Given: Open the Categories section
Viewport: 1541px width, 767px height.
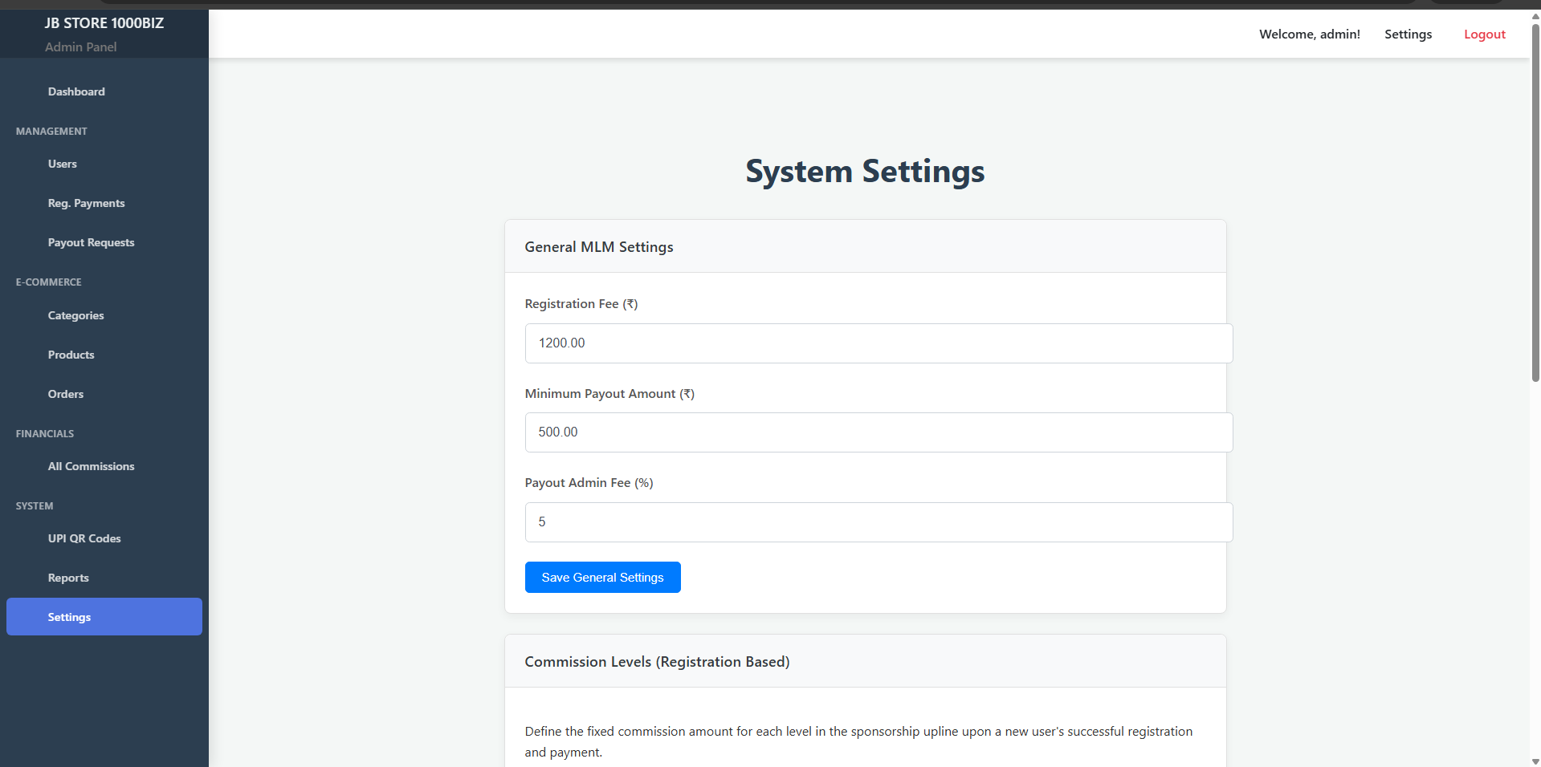Looking at the screenshot, I should tap(75, 315).
